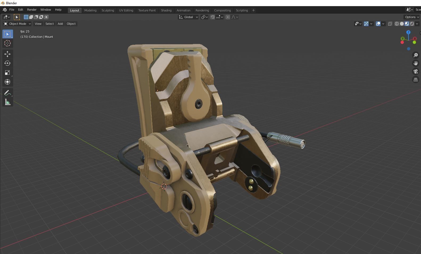Screen dimensions: 421x254
Task: Add a new workspace with plus button
Action: coord(253,10)
